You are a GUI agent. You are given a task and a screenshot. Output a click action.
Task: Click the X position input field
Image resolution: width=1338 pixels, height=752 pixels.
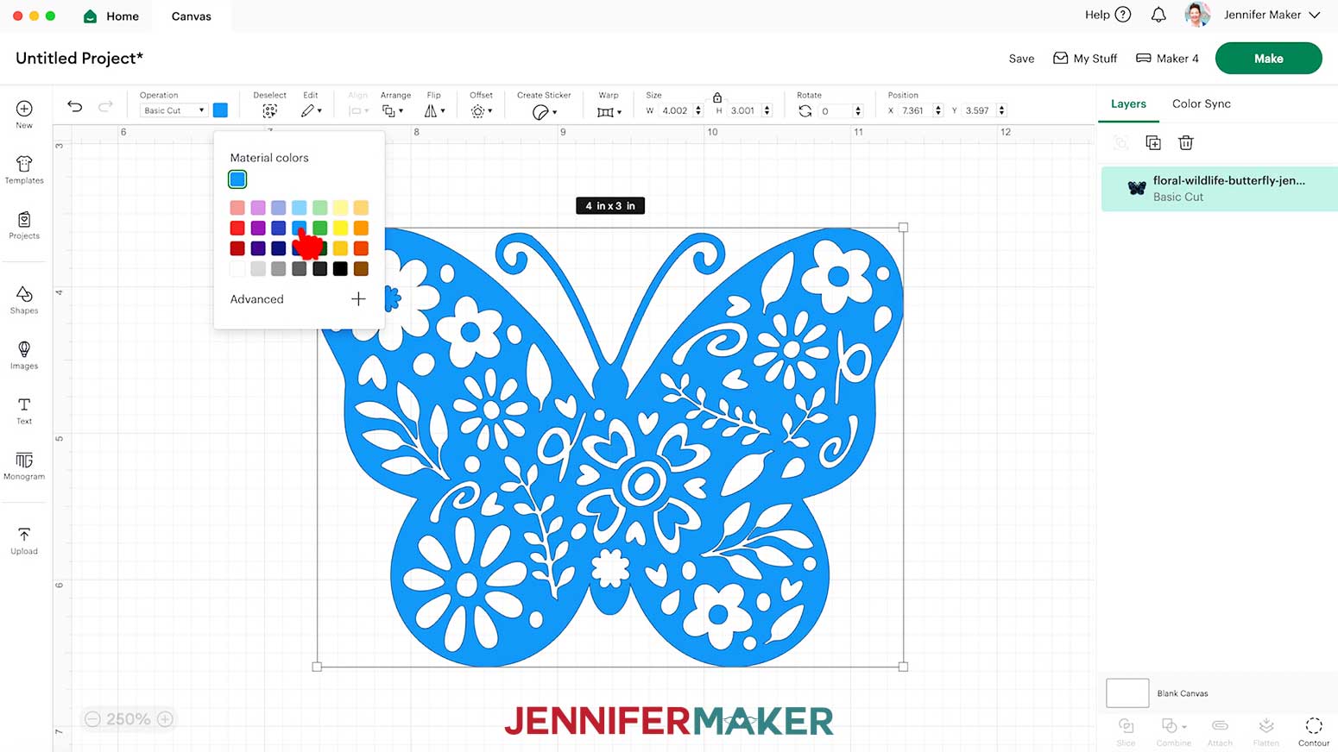914,110
